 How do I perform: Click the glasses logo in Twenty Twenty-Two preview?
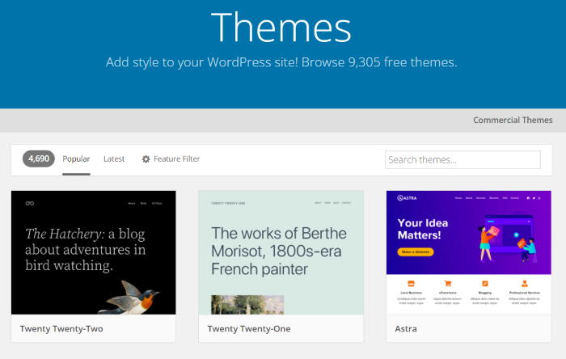pyautogui.click(x=30, y=204)
